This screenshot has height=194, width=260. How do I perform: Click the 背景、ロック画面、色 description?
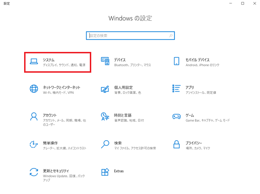pyautogui.click(x=128, y=93)
